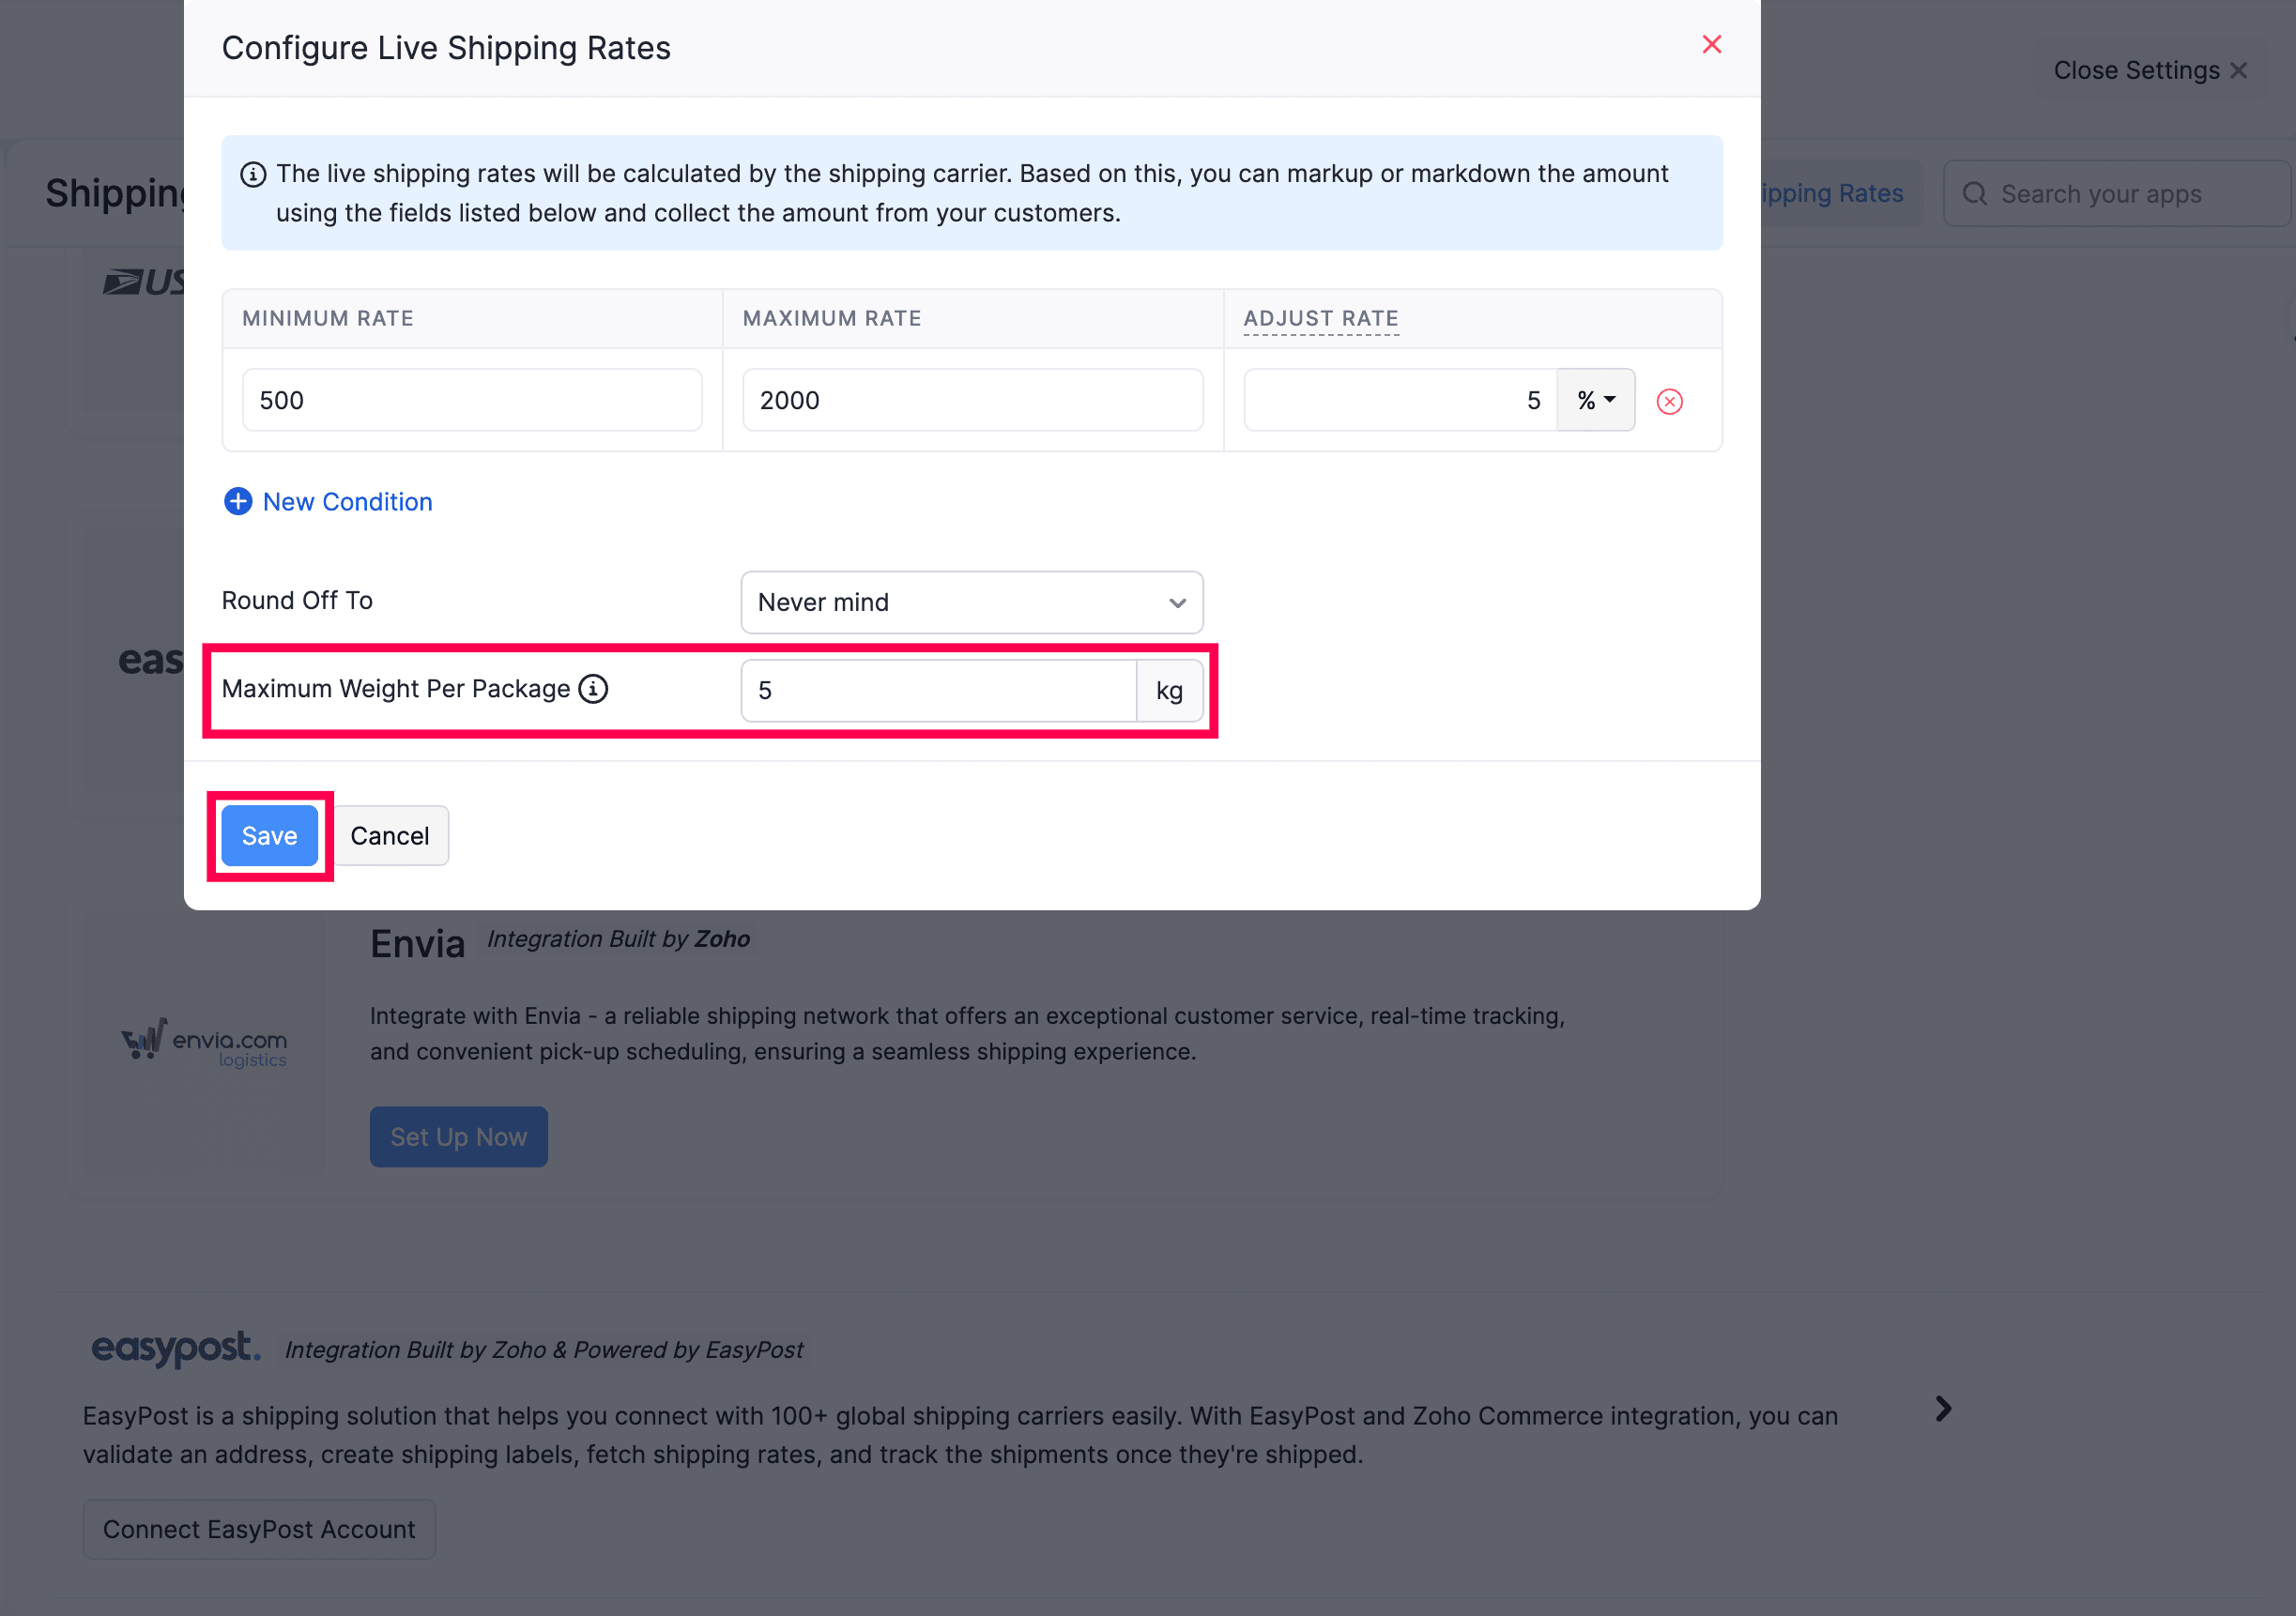Click the kg unit label
2296x1616 pixels.
[1169, 690]
